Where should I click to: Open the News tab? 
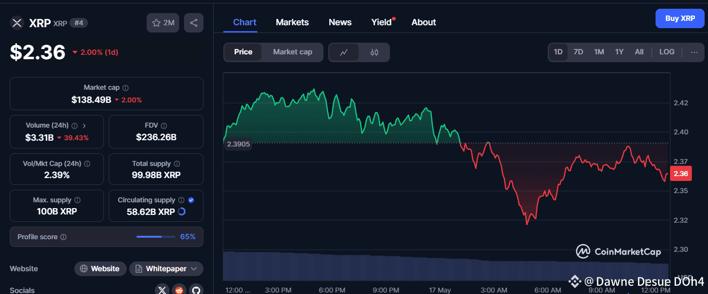click(340, 22)
